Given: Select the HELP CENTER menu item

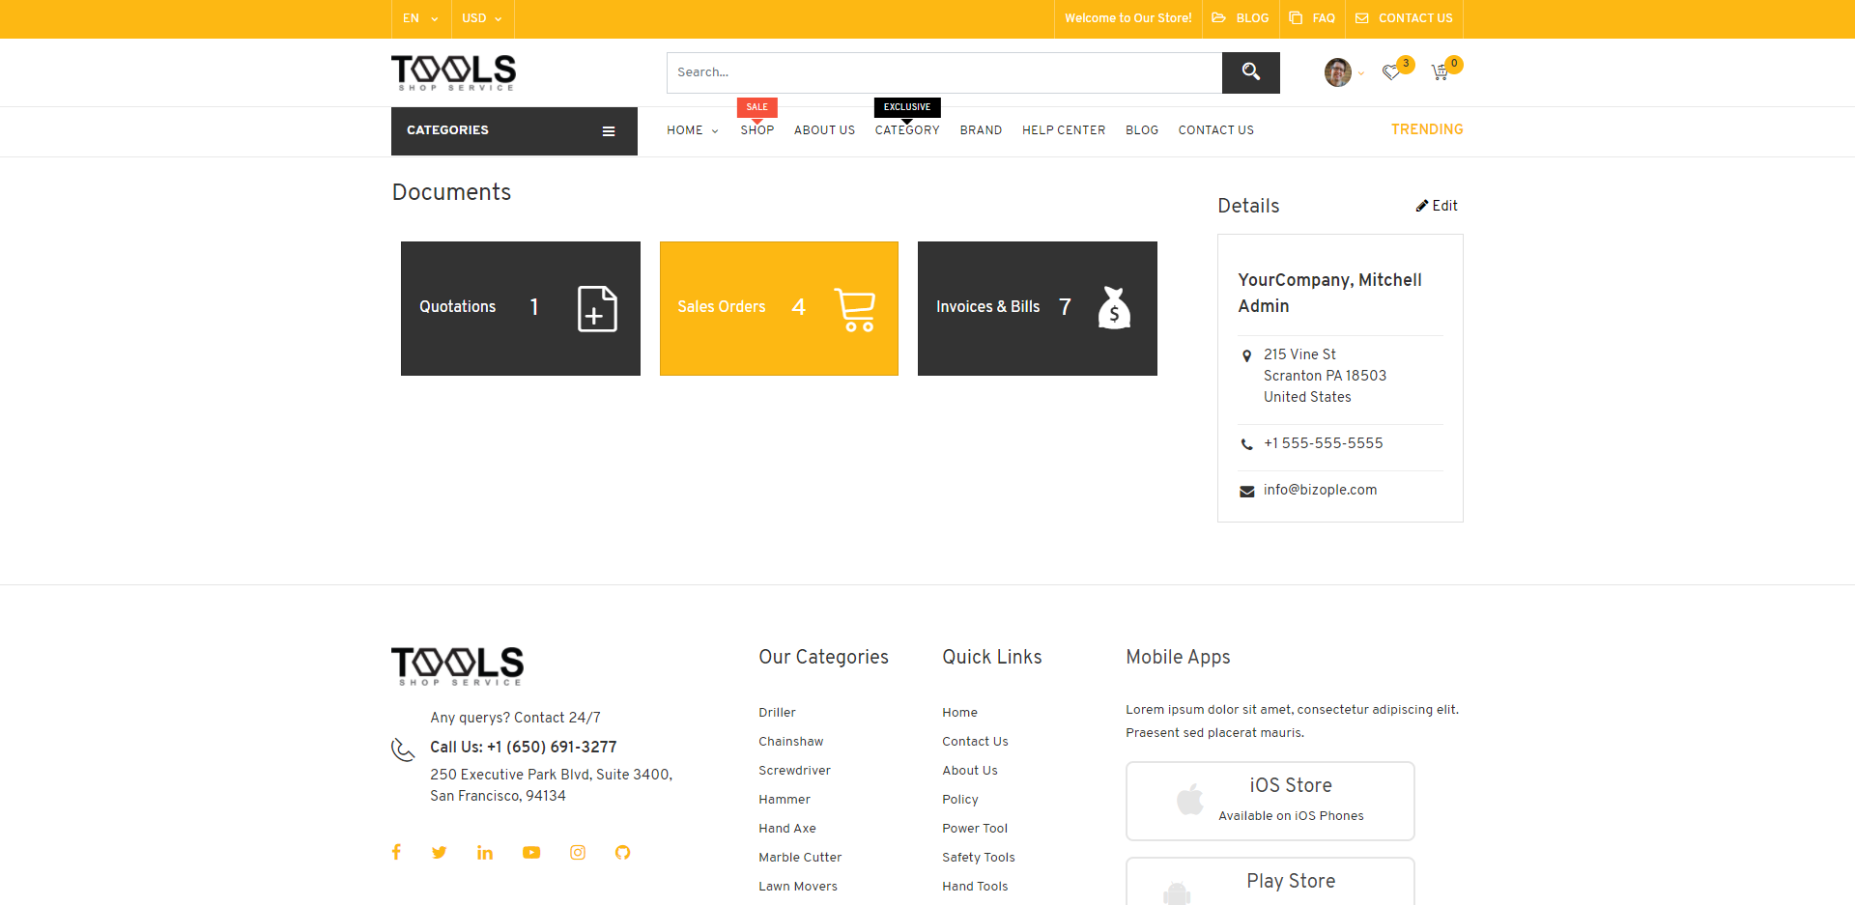Looking at the screenshot, I should [x=1063, y=130].
